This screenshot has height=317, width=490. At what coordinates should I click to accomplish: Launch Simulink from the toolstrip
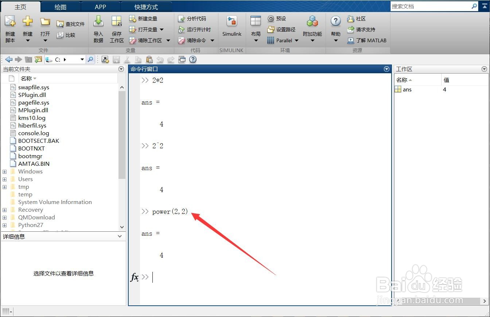pos(232,26)
